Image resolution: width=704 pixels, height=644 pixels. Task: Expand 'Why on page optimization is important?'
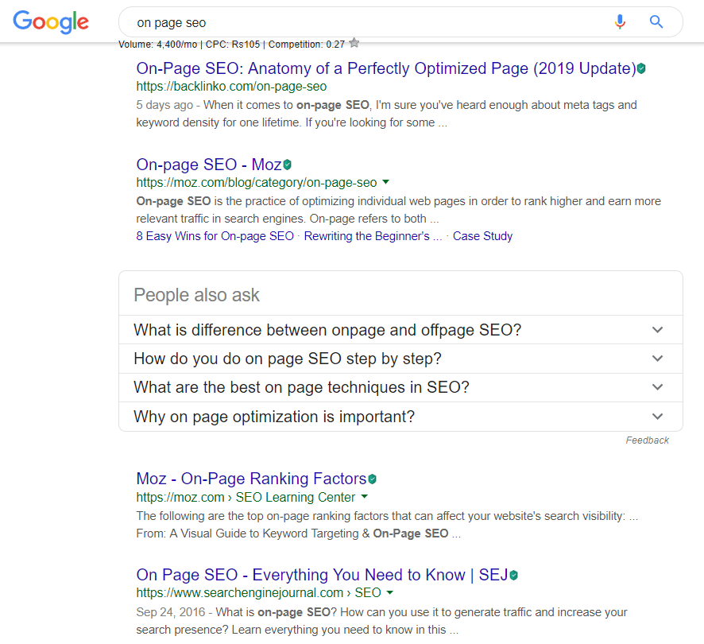[400, 417]
